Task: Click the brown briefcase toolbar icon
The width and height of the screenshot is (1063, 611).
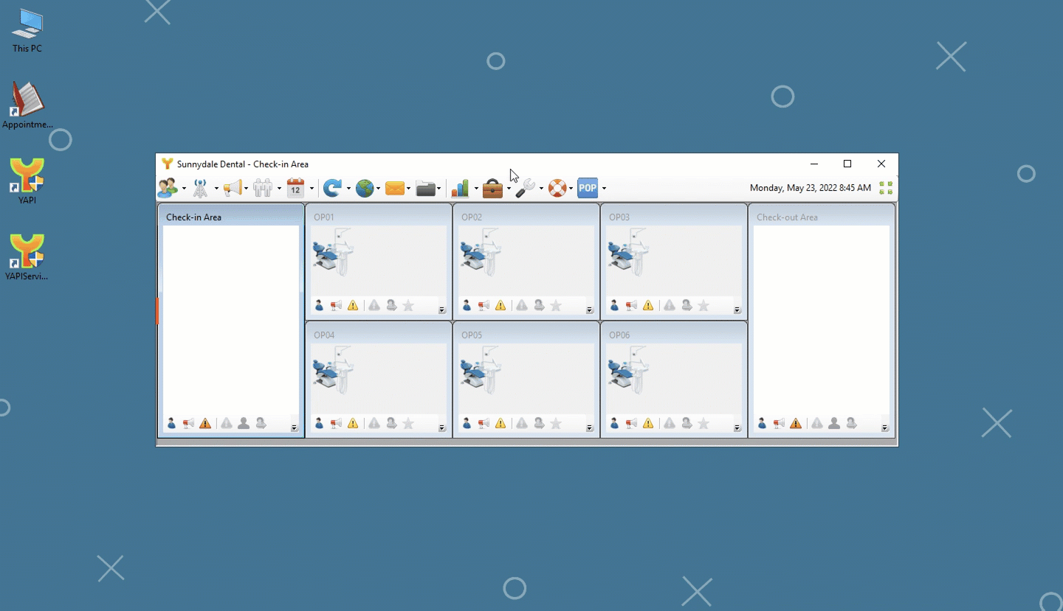Action: point(492,188)
